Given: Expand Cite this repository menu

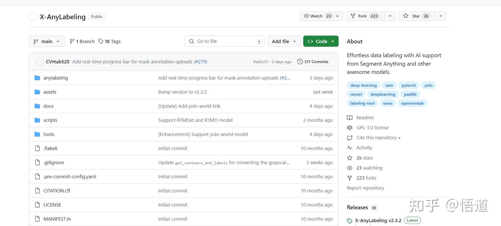Looking at the screenshot, I should point(378,138).
